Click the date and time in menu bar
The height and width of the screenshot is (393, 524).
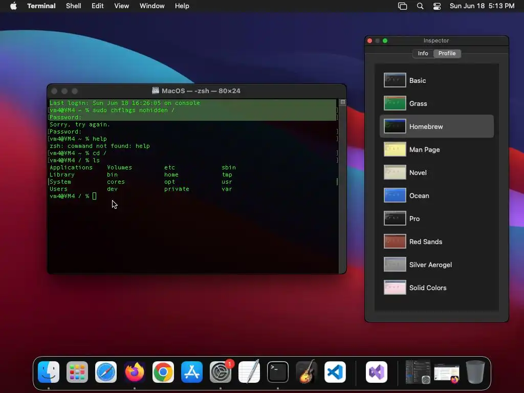(x=482, y=6)
